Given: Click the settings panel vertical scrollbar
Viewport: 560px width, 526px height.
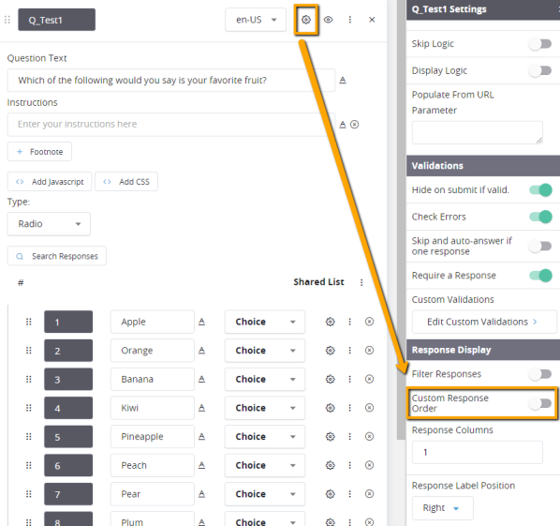Looking at the screenshot, I should [x=401, y=219].
